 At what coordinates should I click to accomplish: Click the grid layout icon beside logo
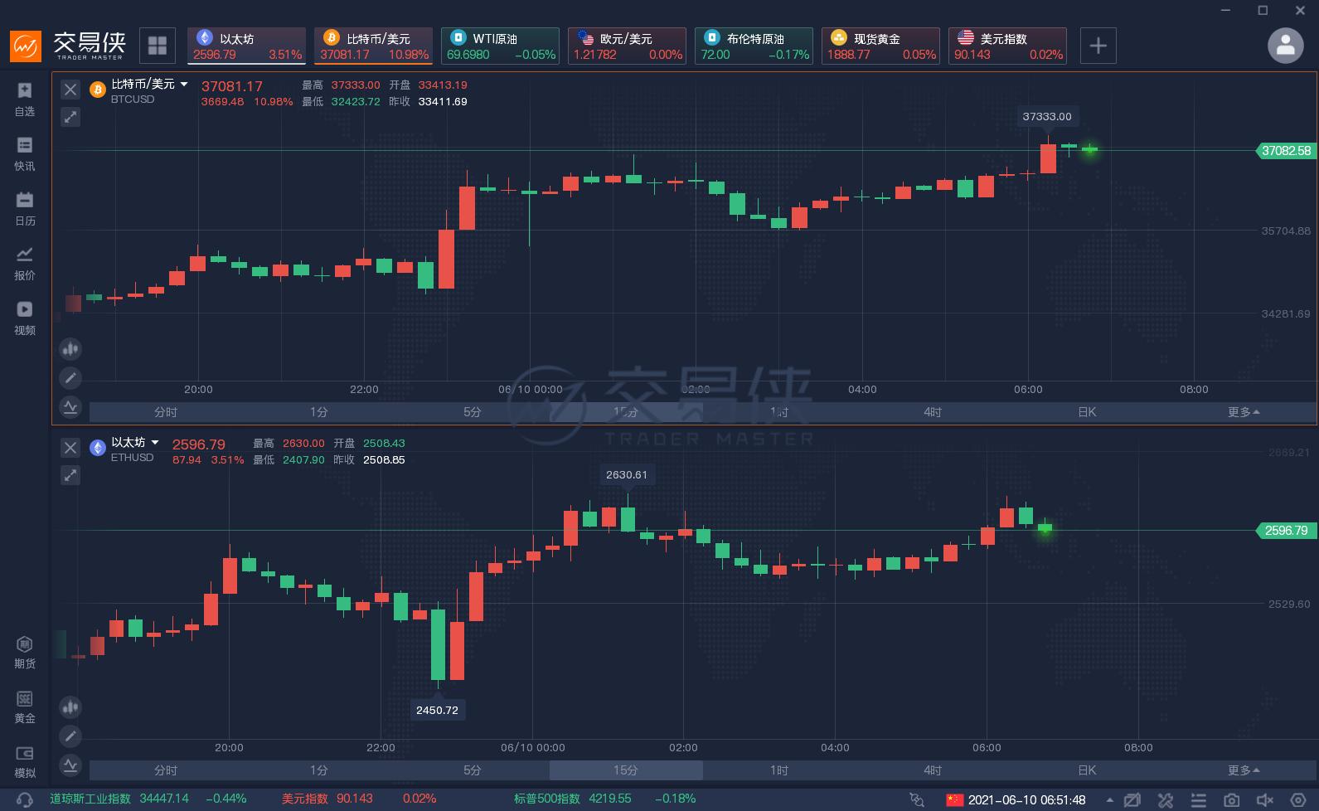pos(157,46)
